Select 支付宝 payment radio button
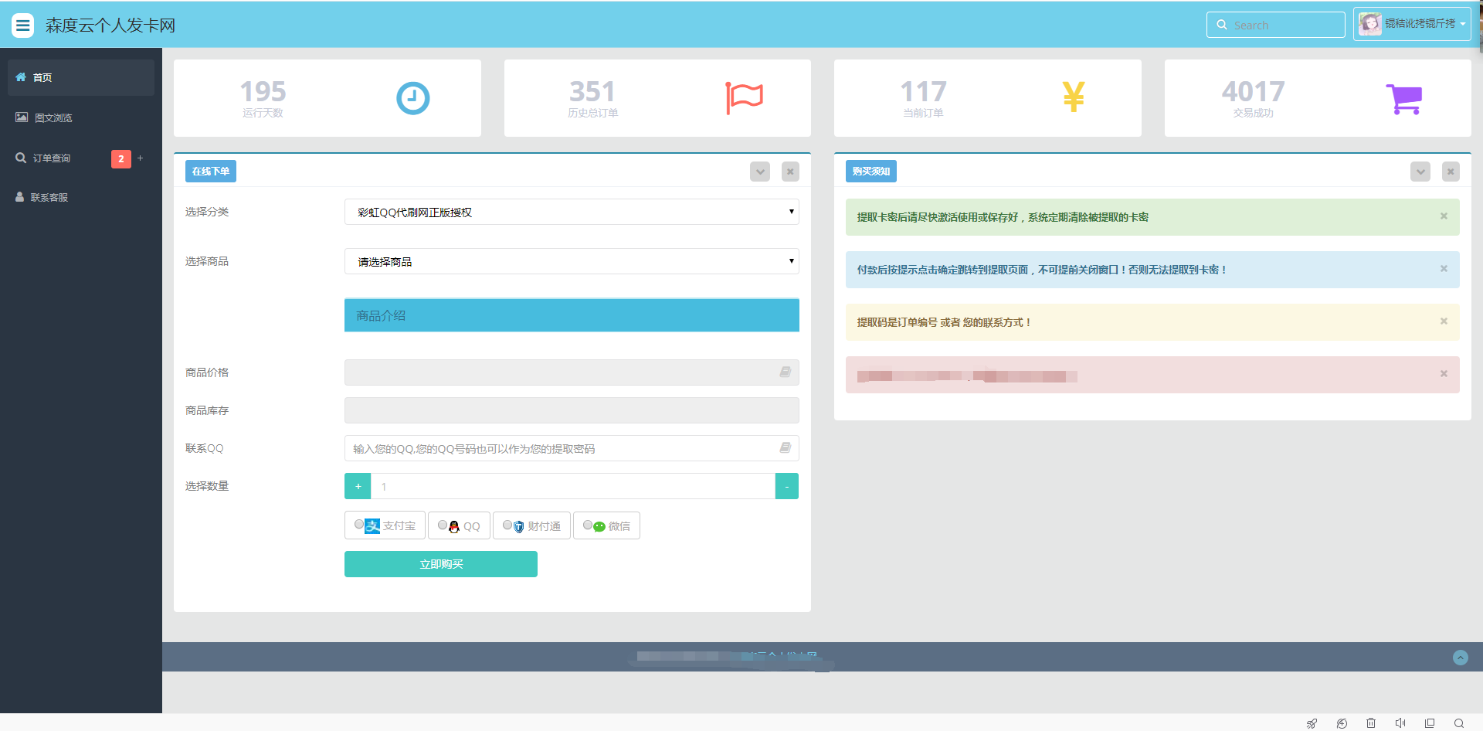This screenshot has width=1483, height=731. pyautogui.click(x=359, y=525)
